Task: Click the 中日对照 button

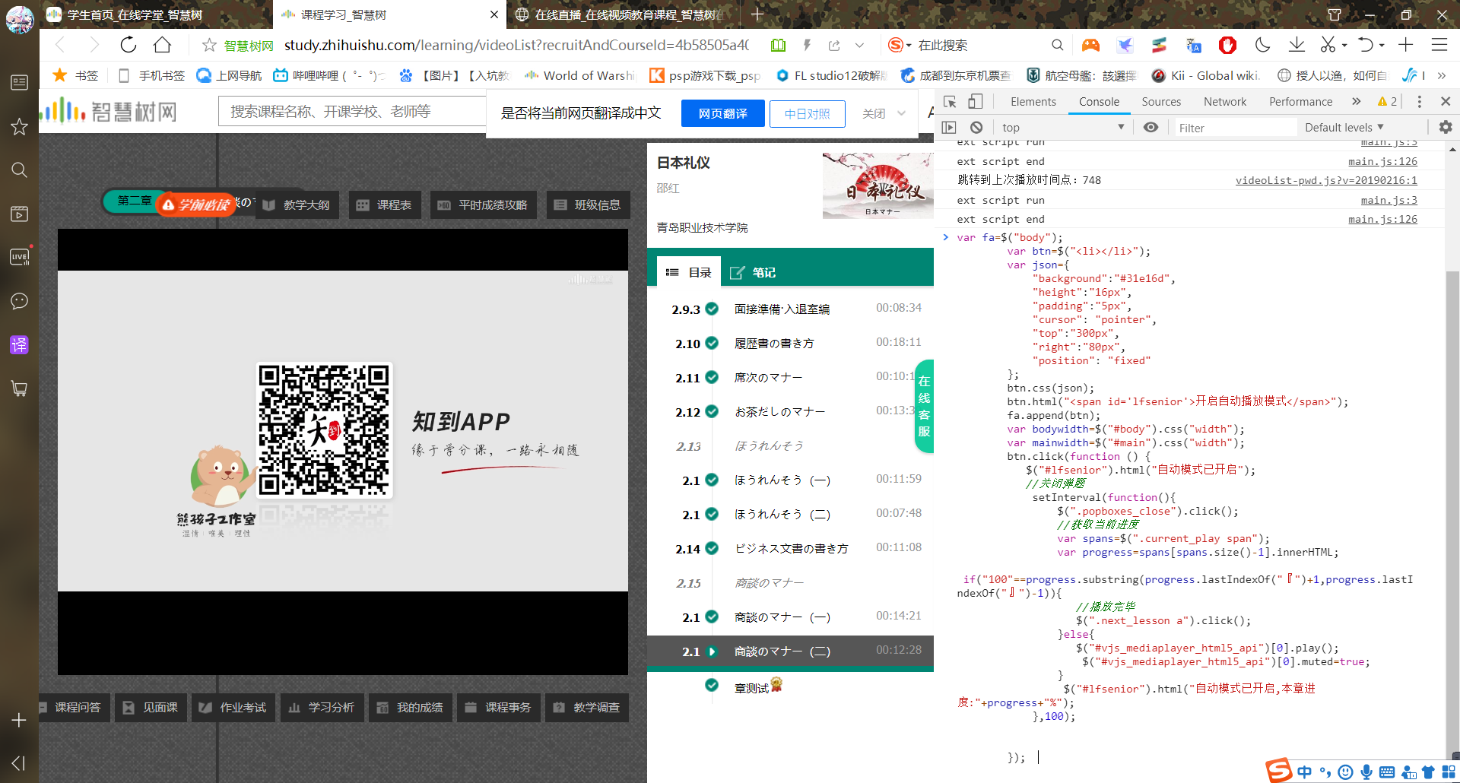Action: [x=807, y=113]
